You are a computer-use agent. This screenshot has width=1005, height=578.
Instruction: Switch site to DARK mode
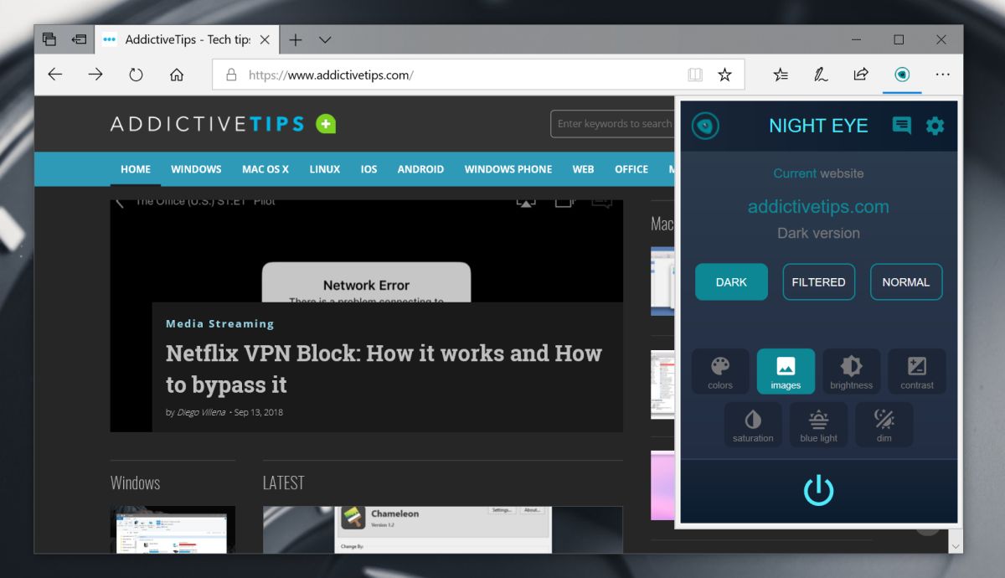pyautogui.click(x=731, y=282)
